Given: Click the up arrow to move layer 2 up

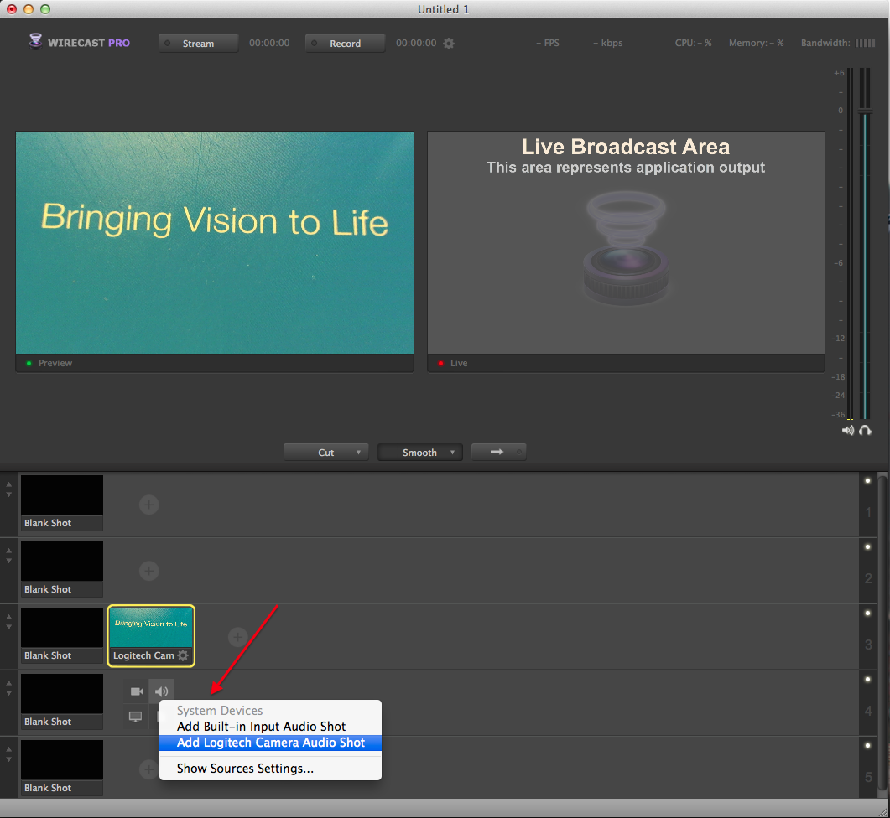Looking at the screenshot, I should coord(8,551).
